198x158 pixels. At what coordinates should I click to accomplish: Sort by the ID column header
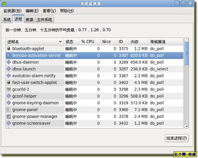coord(123,41)
